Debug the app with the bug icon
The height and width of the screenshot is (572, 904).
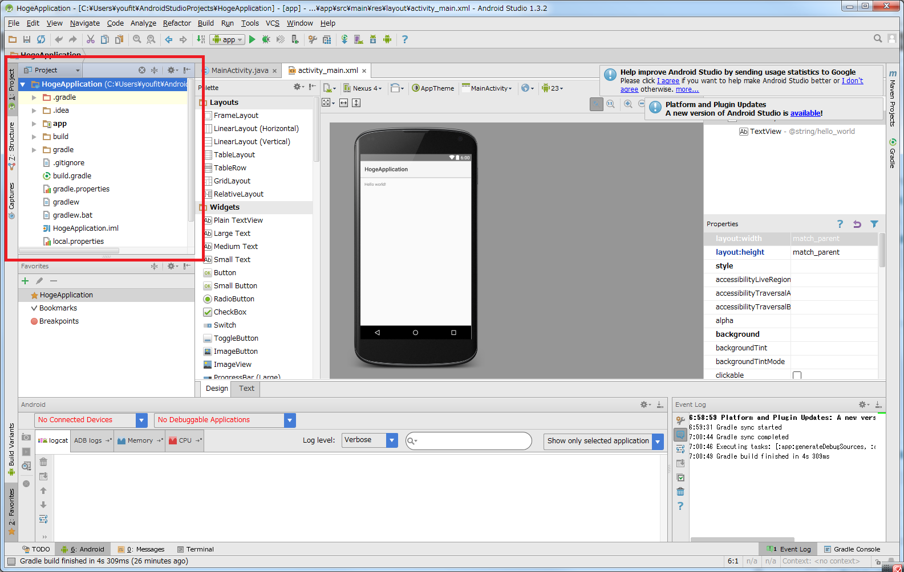pos(266,39)
